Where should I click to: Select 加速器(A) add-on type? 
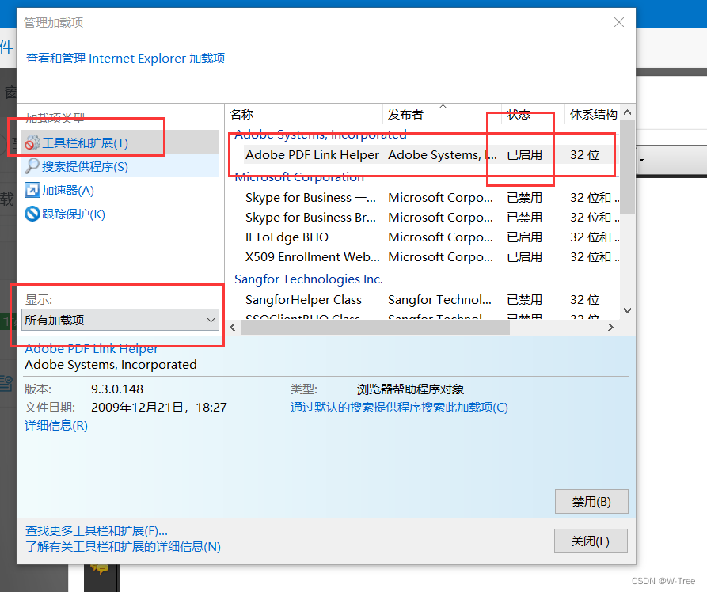point(120,190)
